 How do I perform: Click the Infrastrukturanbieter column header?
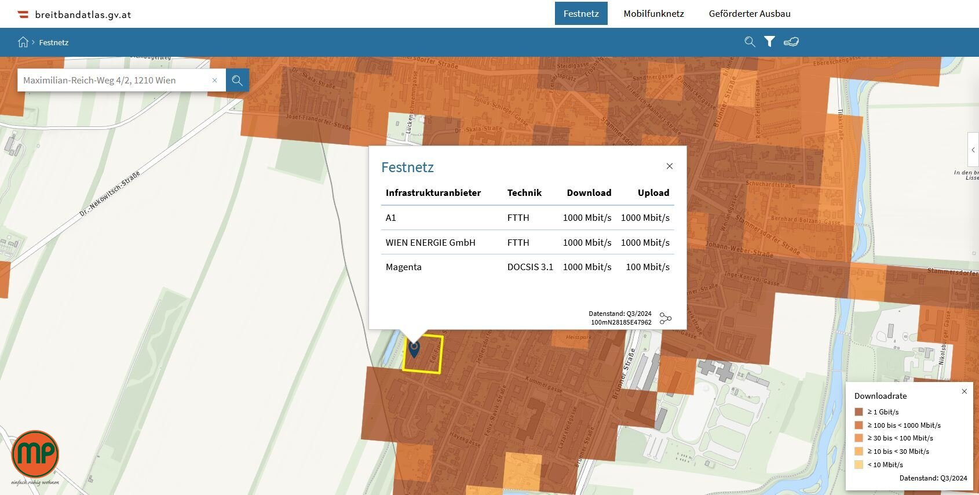433,193
